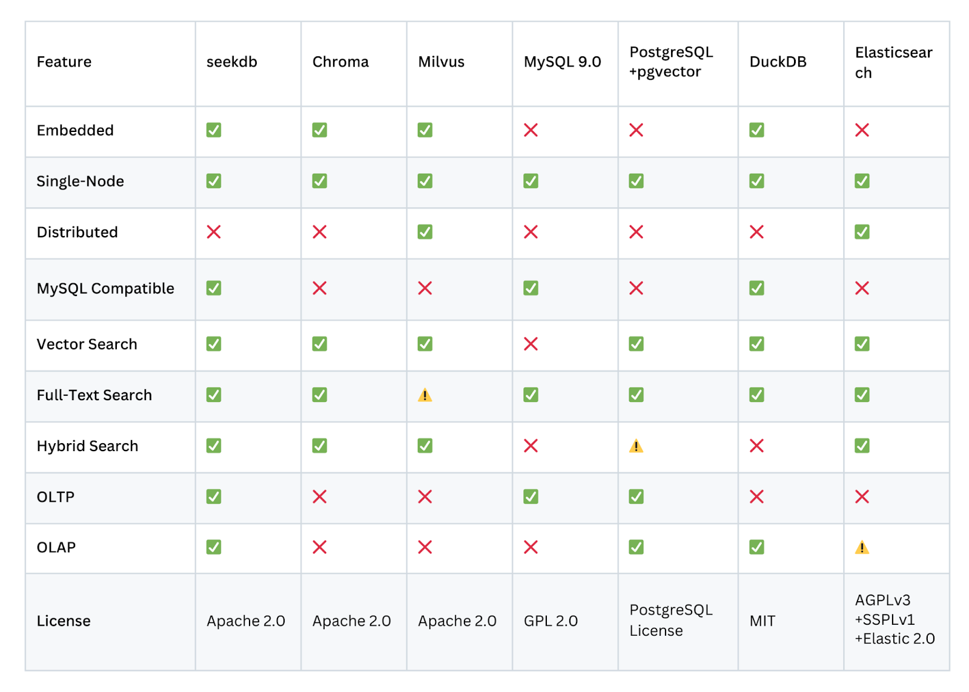Click the green checkmark for seekdb Embedded

point(214,130)
